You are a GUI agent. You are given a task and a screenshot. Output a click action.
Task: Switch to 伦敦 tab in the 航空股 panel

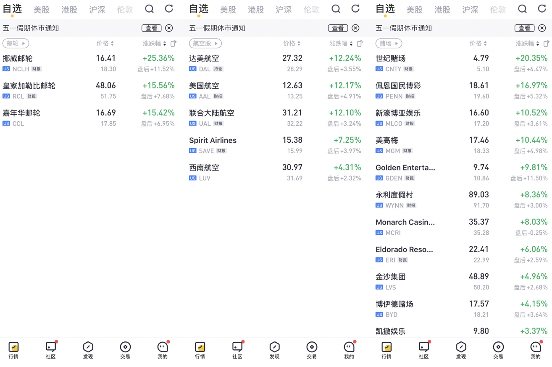[x=311, y=10]
